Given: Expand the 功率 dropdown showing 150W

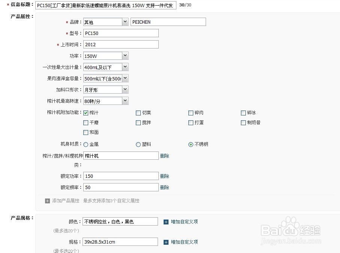Looking at the screenshot, I should 106,56.
